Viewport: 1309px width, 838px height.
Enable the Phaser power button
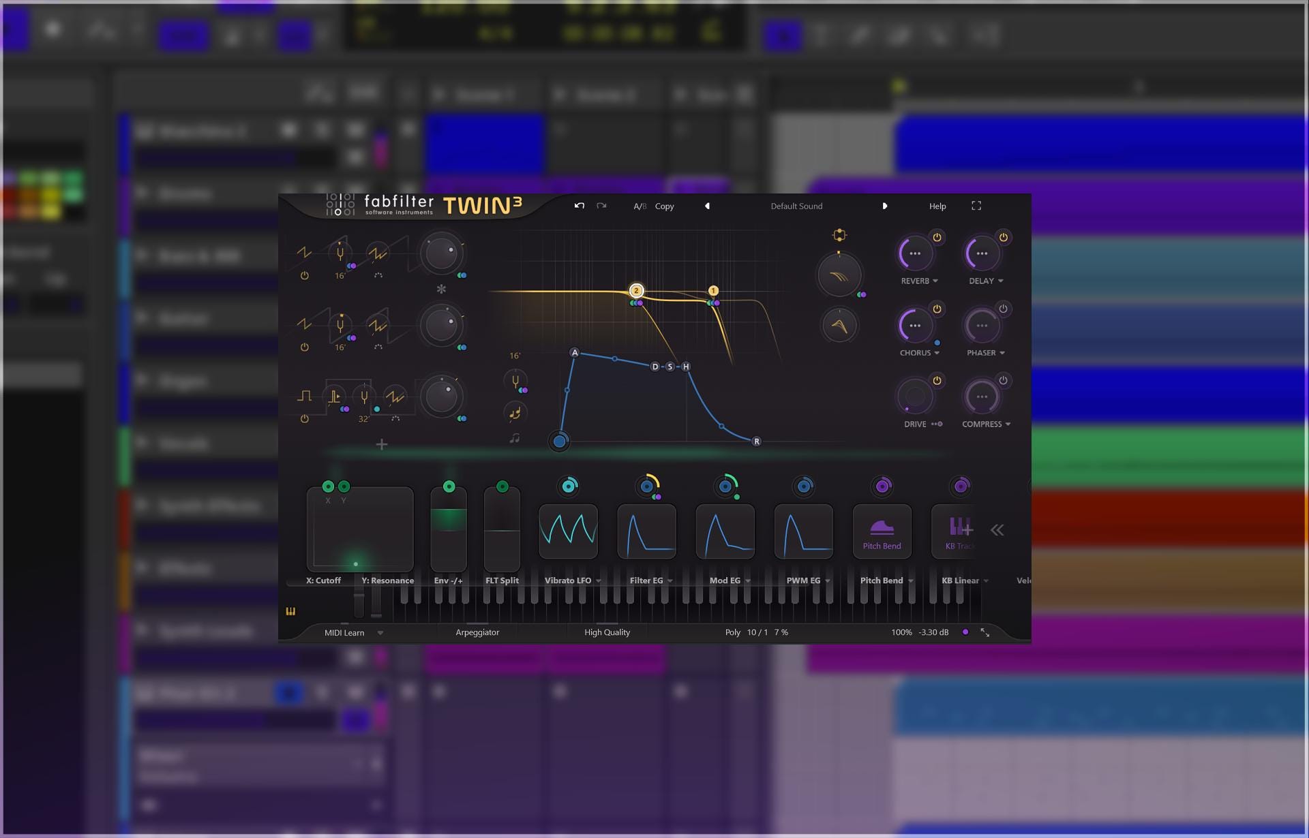click(x=1004, y=309)
